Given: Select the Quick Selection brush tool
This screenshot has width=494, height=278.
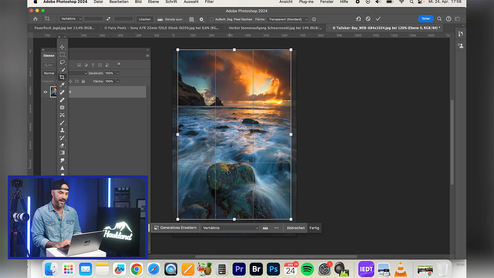Looking at the screenshot, I should point(62,70).
